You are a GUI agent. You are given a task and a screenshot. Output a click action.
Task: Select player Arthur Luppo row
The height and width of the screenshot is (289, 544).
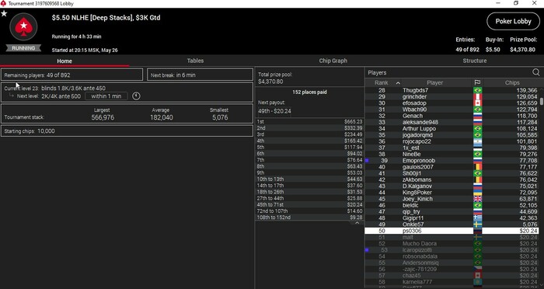tap(452, 129)
